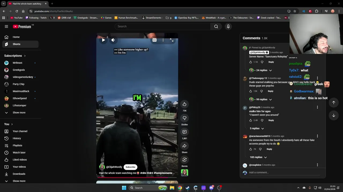Click the YouTube search box
Screen dimensions: 343x192
(x=163, y=26)
